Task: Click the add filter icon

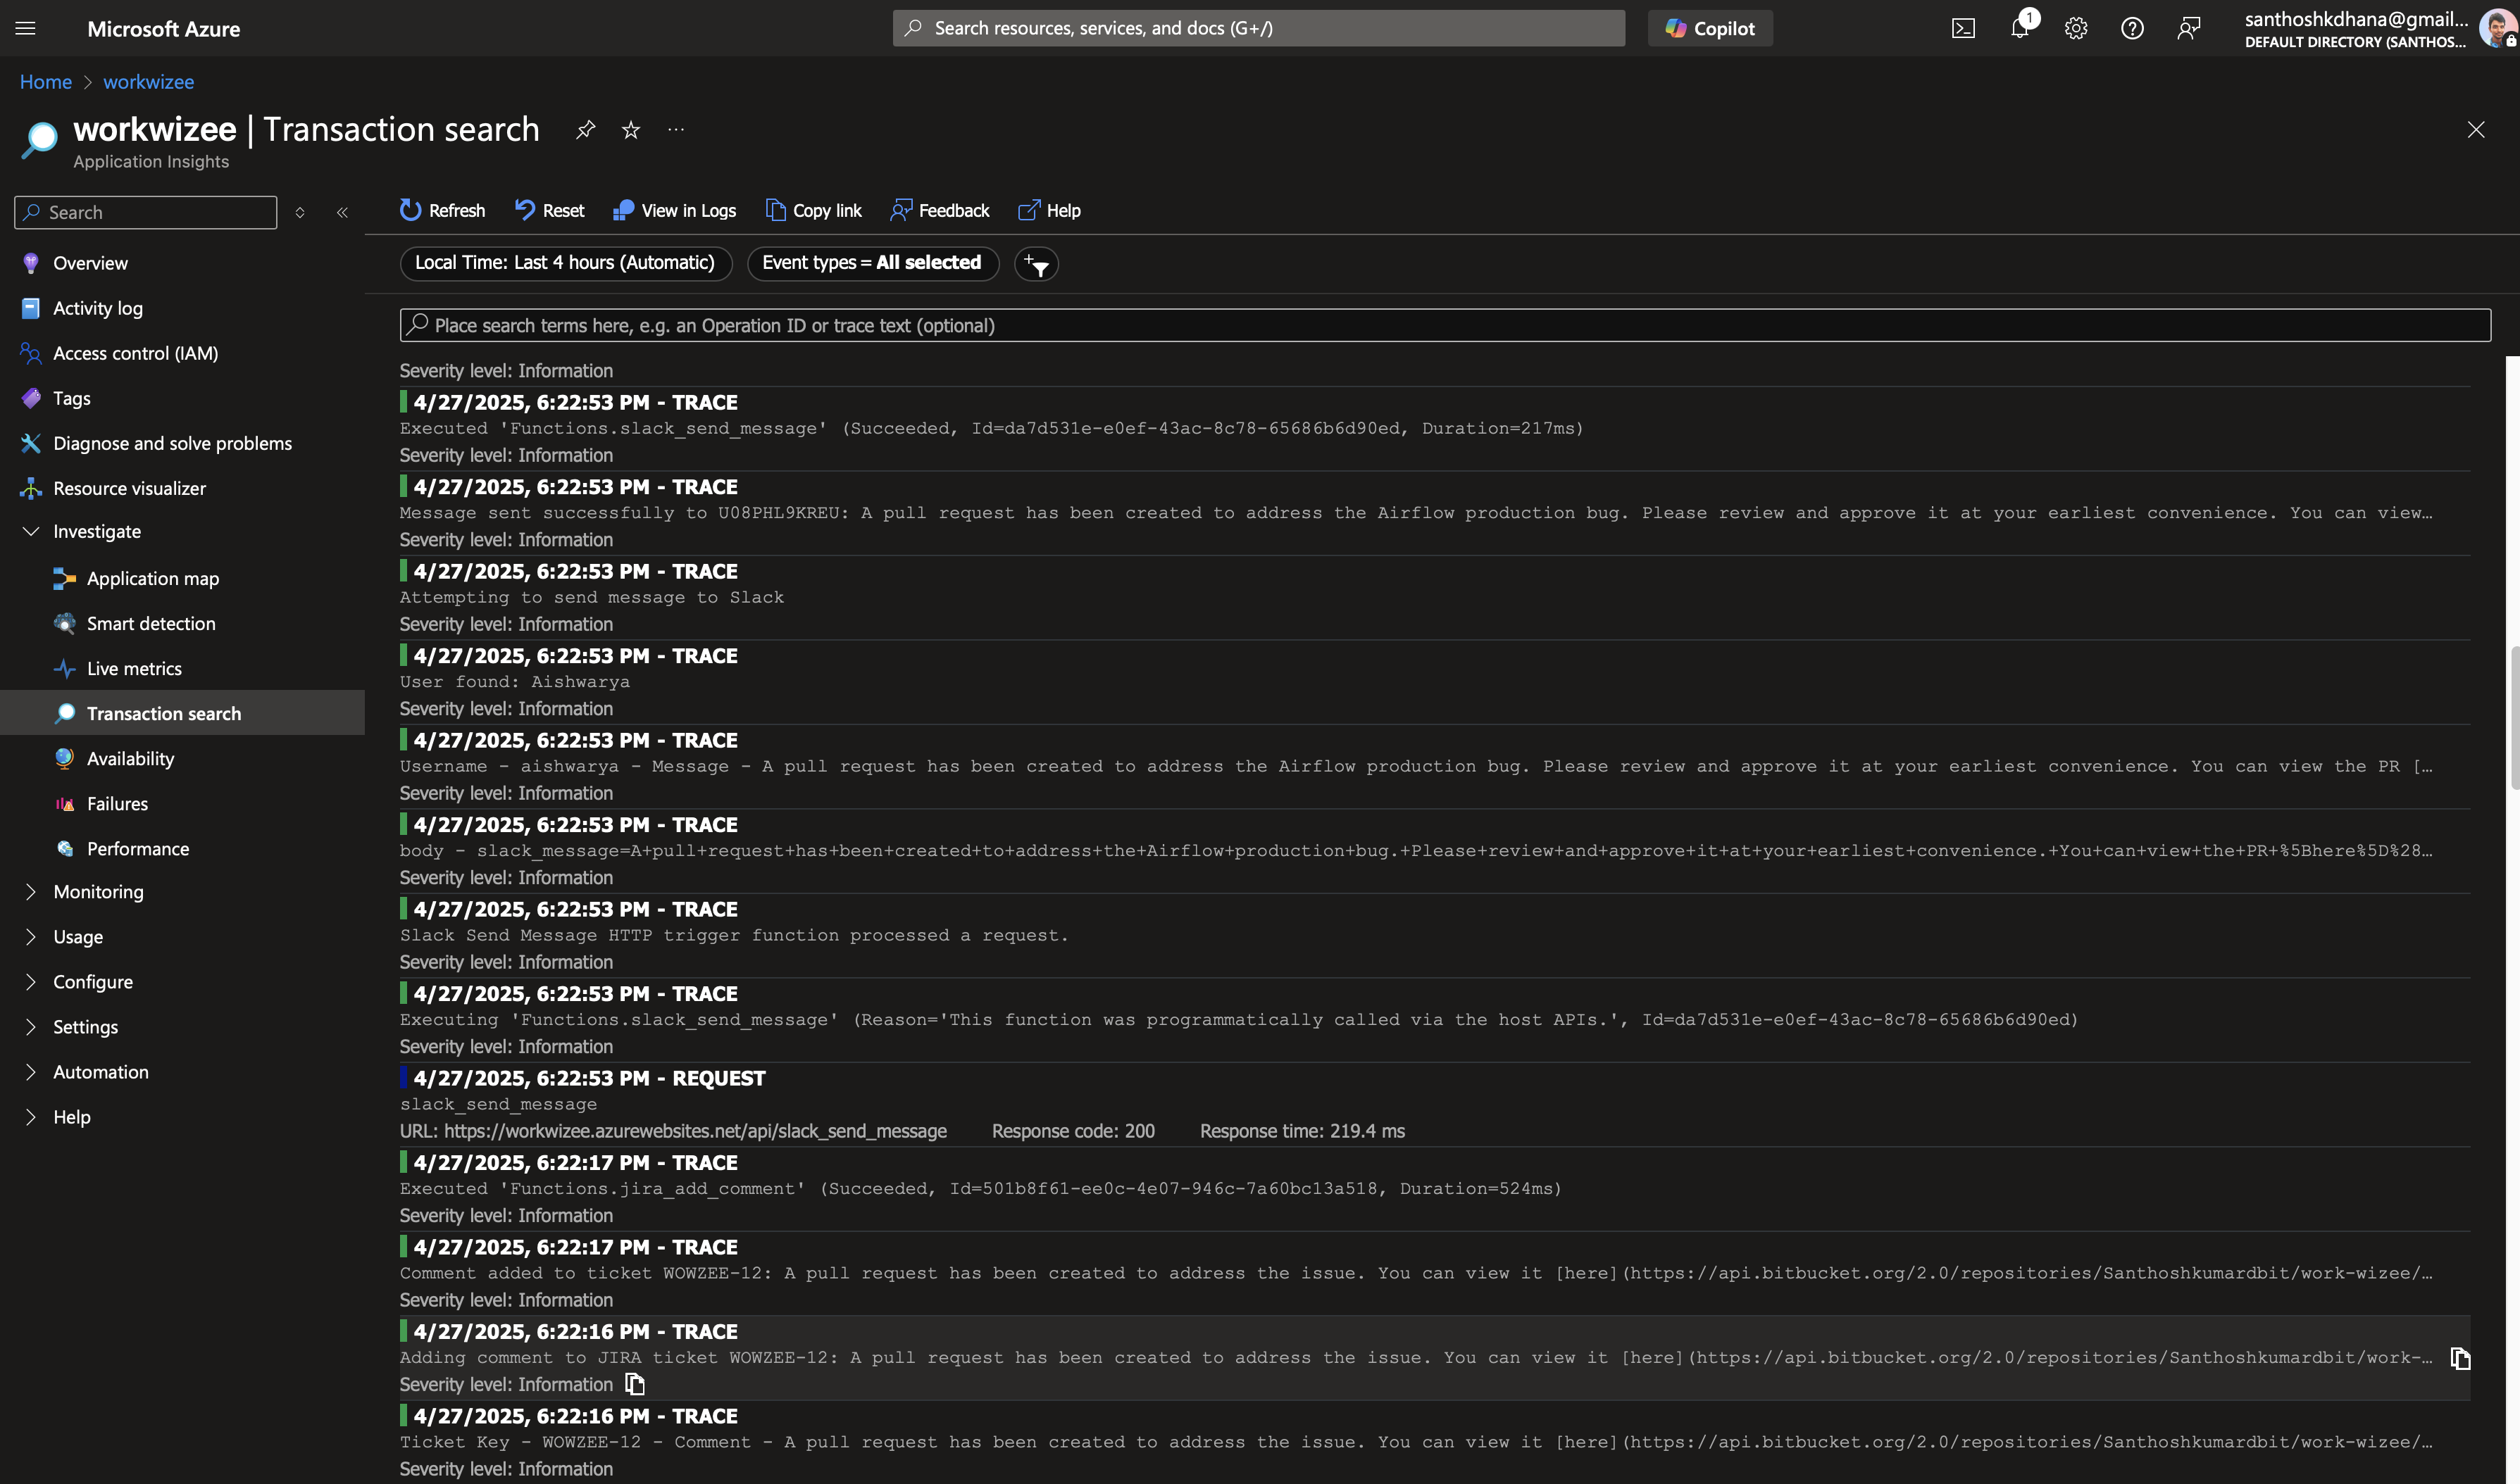Action: tap(1037, 264)
